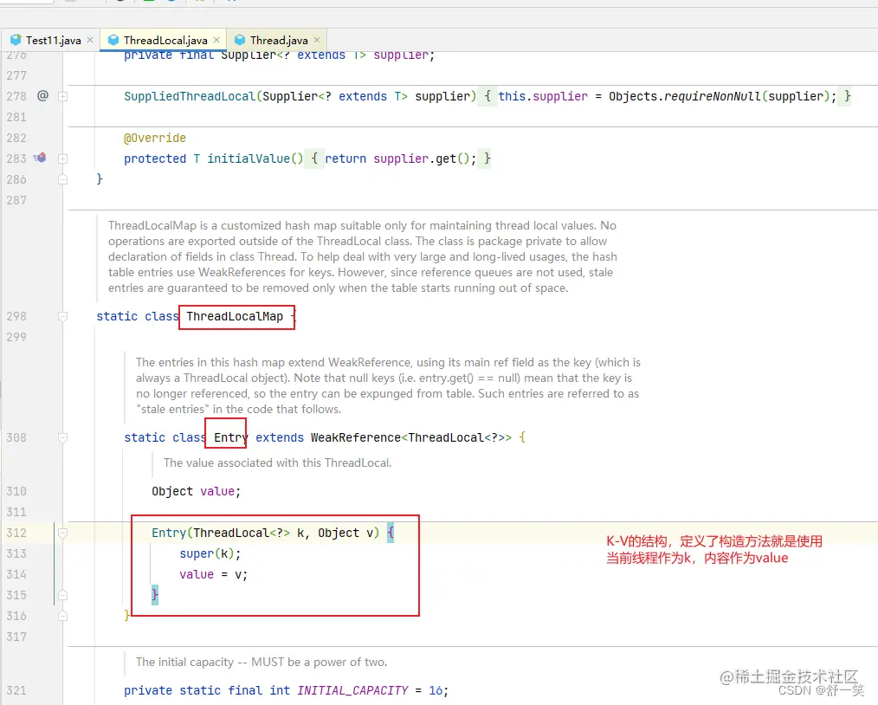The height and width of the screenshot is (705, 878).
Task: Click the 'stale entries' rendered doc comment
Action: click(388, 385)
